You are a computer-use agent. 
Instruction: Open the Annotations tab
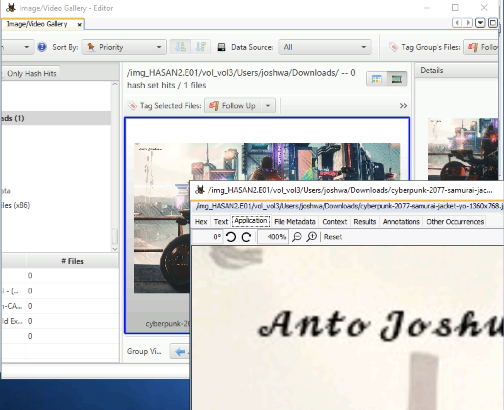point(401,221)
